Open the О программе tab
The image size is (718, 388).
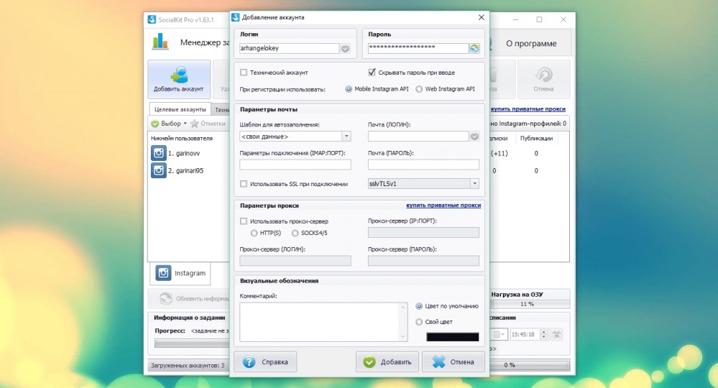point(531,43)
